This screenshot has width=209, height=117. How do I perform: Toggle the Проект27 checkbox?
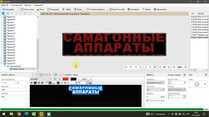pyautogui.click(x=5, y=58)
